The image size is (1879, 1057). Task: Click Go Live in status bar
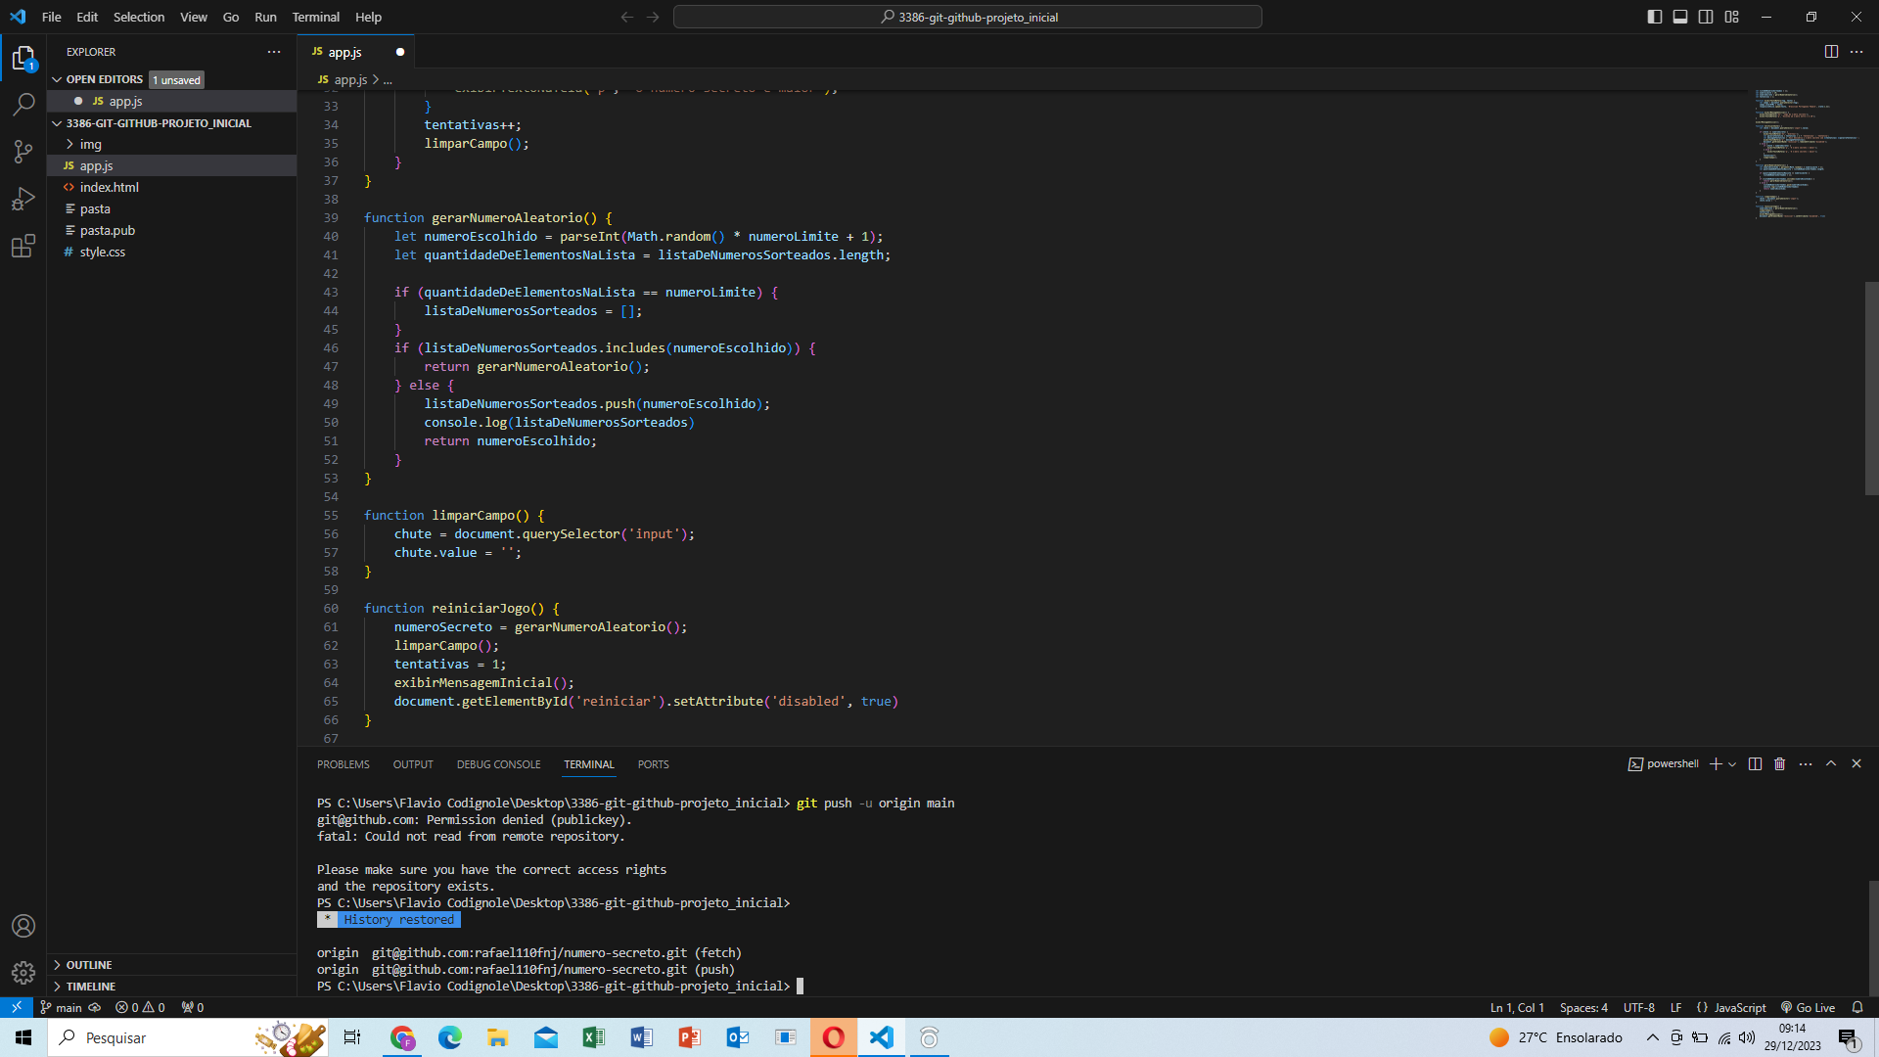1808,1007
